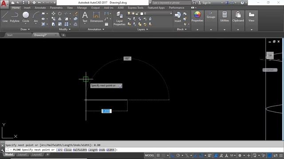
Task: Select the Scale tool in Modify panel
Action: [x=60, y=24]
